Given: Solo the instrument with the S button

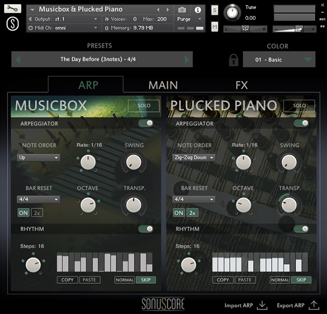Looking at the screenshot, I should [215, 10].
